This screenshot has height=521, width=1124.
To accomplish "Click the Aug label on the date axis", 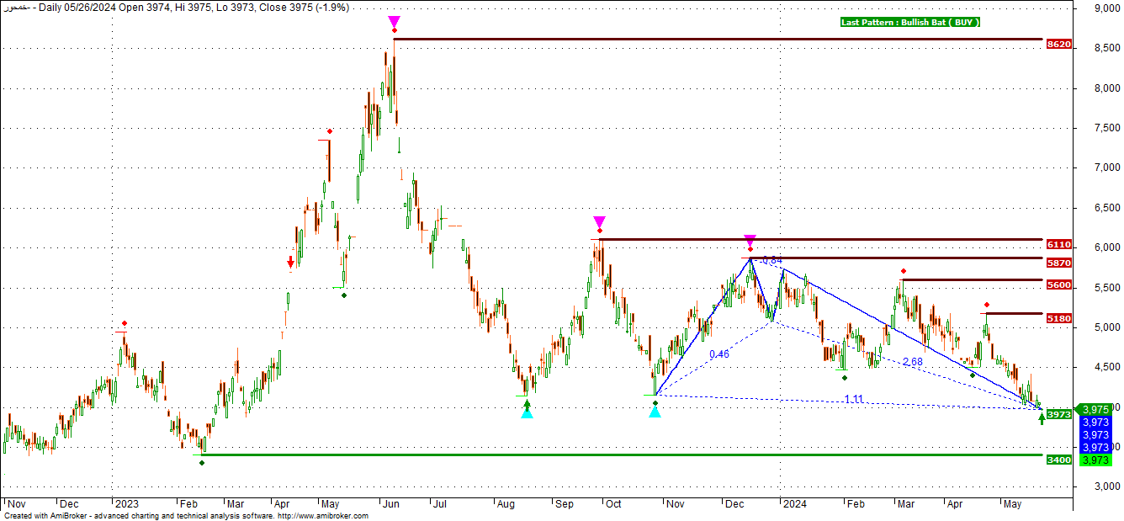I will pos(505,503).
